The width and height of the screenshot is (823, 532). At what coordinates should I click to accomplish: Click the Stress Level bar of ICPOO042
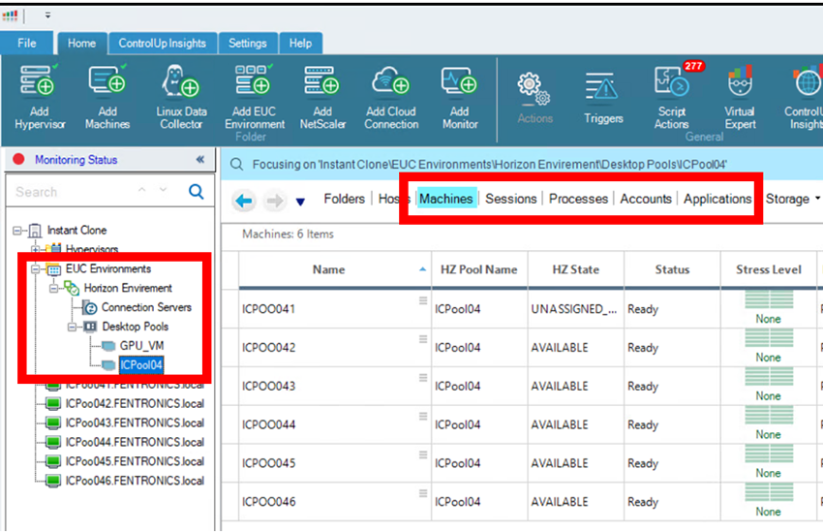coord(769,338)
